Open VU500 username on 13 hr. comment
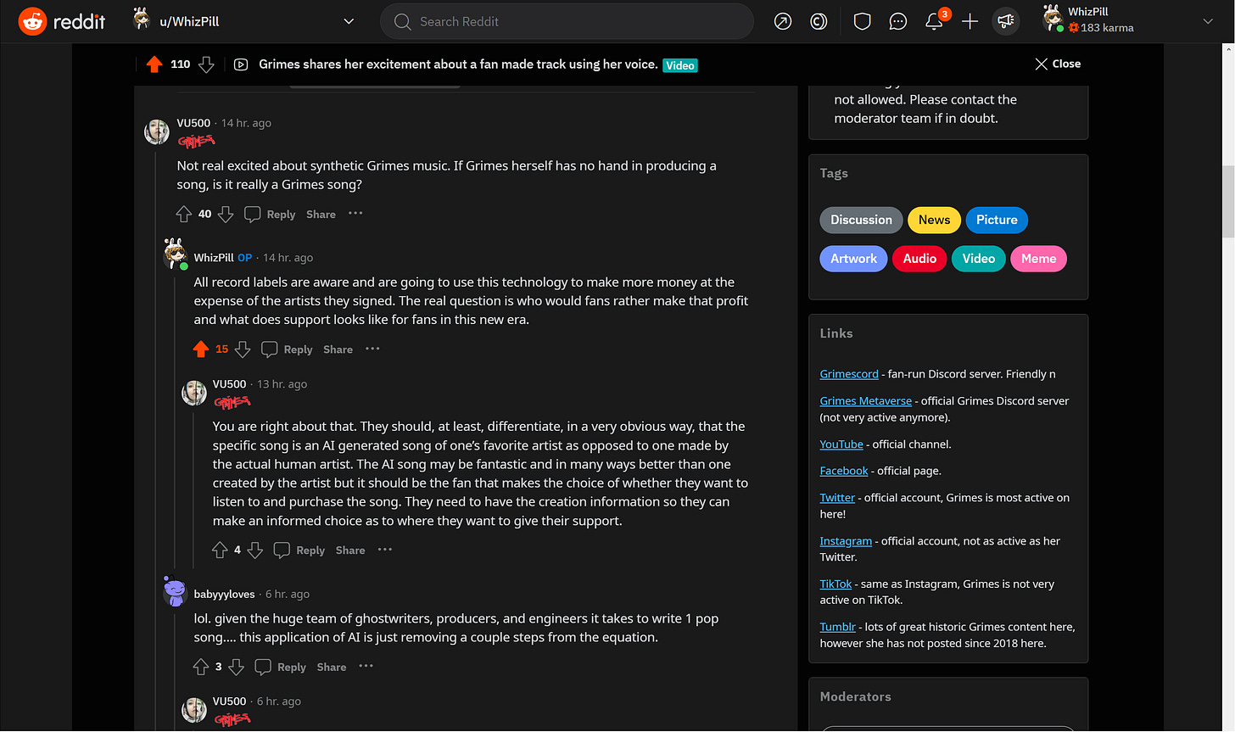Viewport: 1235px width, 732px height. coord(229,384)
